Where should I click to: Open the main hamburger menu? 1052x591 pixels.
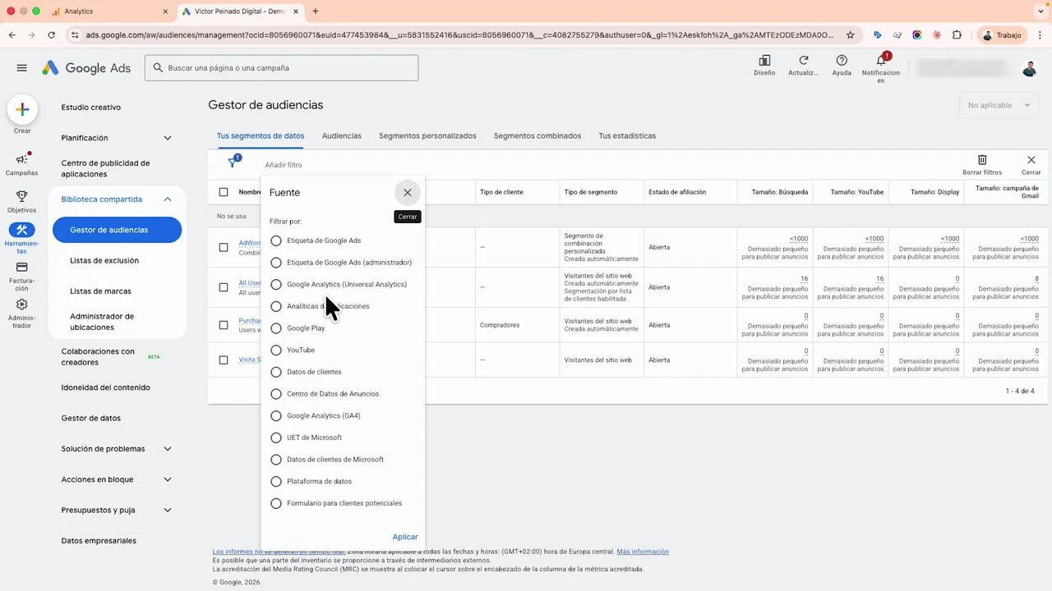[x=21, y=68]
